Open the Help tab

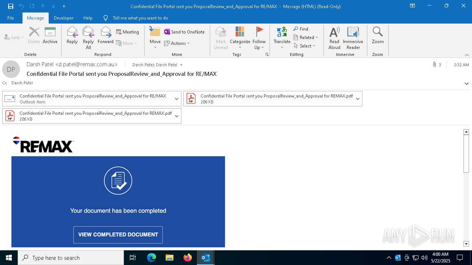click(x=88, y=18)
